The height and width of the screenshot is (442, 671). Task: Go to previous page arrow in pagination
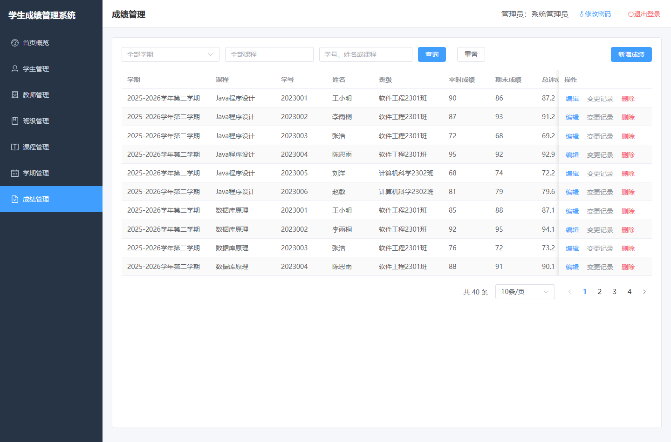click(569, 292)
